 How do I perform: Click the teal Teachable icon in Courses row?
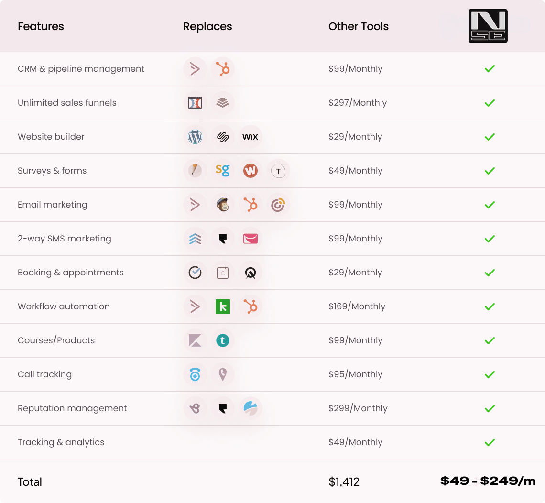tap(223, 340)
